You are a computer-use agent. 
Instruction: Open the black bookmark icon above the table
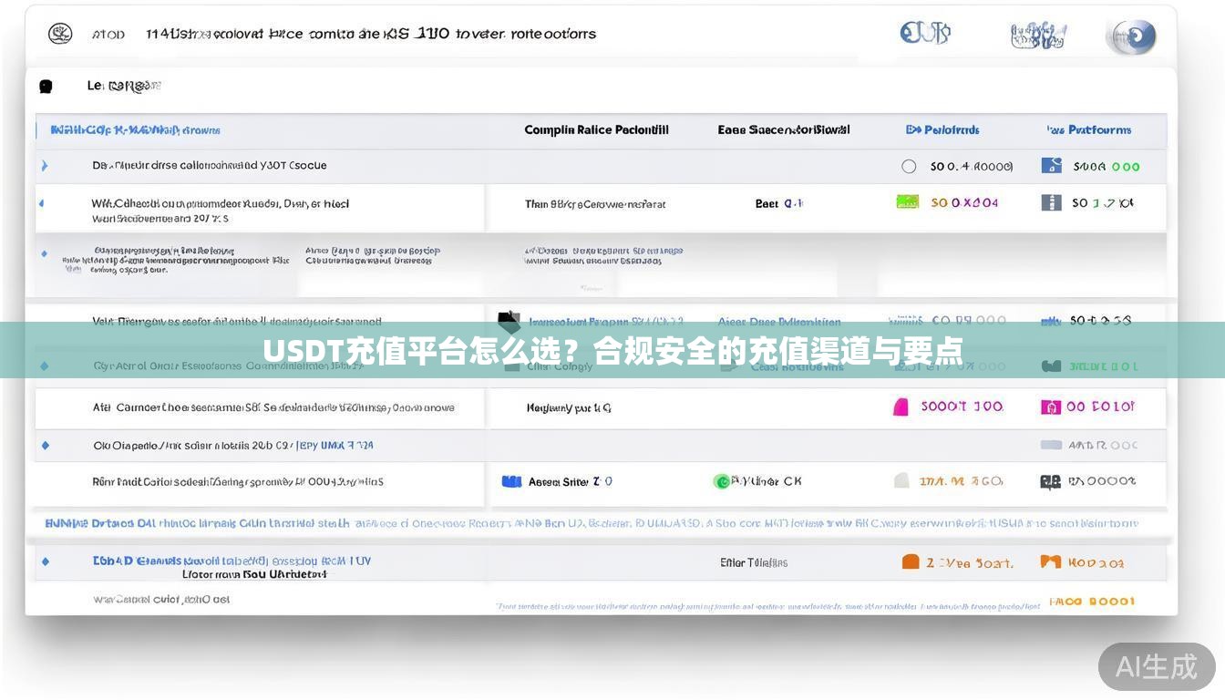[45, 85]
